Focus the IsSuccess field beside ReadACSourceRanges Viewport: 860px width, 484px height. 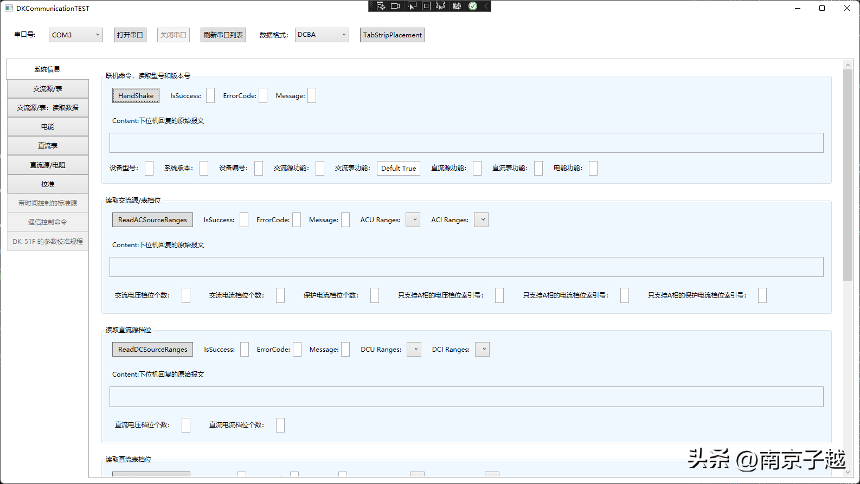click(244, 220)
